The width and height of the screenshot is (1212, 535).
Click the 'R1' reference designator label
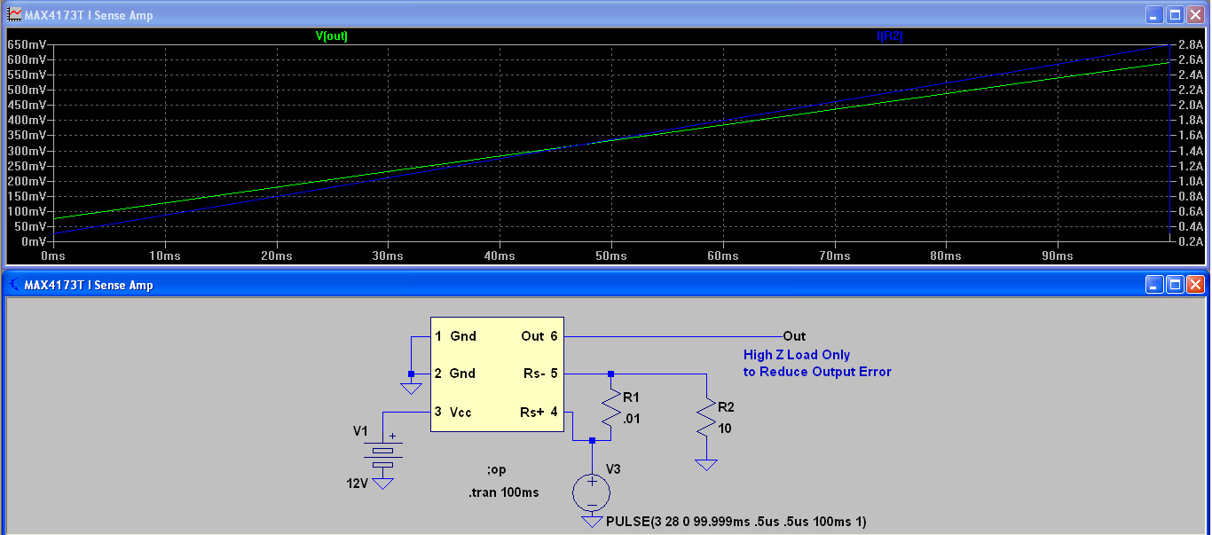click(x=631, y=397)
